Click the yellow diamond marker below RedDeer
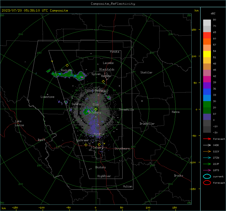This screenshot has height=211, width=226. click(103, 82)
